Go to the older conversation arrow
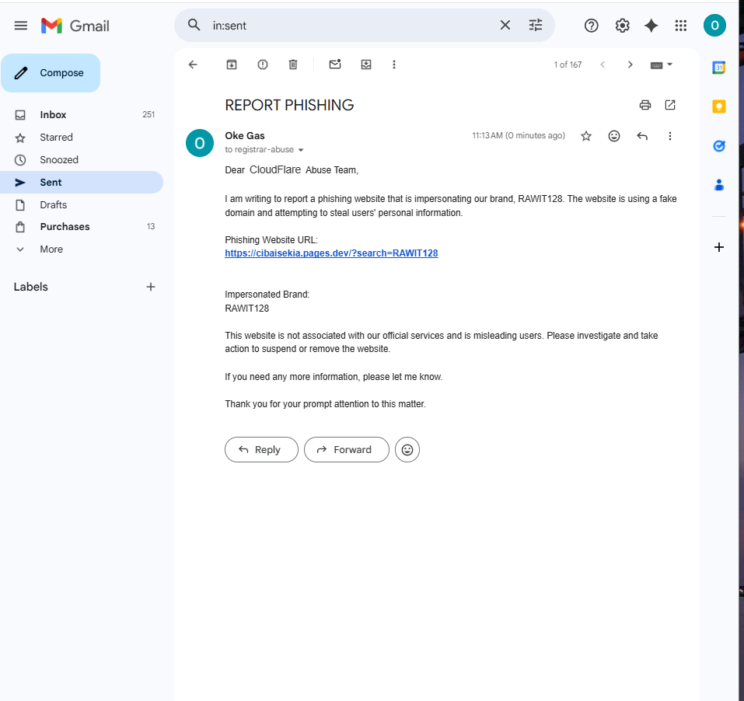 (x=630, y=65)
